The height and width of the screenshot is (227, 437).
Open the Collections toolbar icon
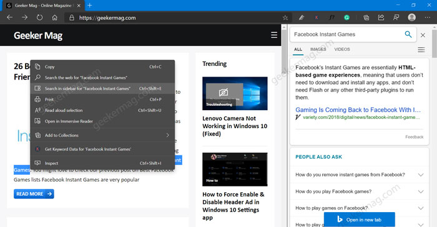pyautogui.click(x=366, y=17)
